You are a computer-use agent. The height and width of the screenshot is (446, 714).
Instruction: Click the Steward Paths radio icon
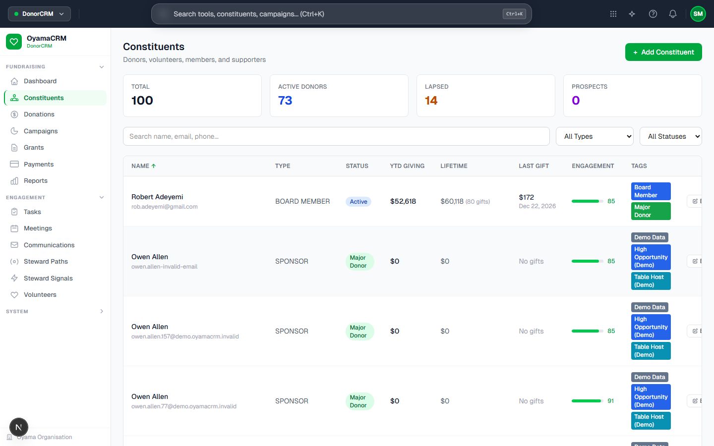[14, 262]
